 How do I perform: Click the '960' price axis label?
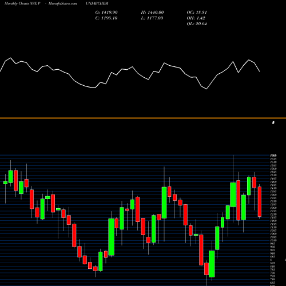point(273,247)
